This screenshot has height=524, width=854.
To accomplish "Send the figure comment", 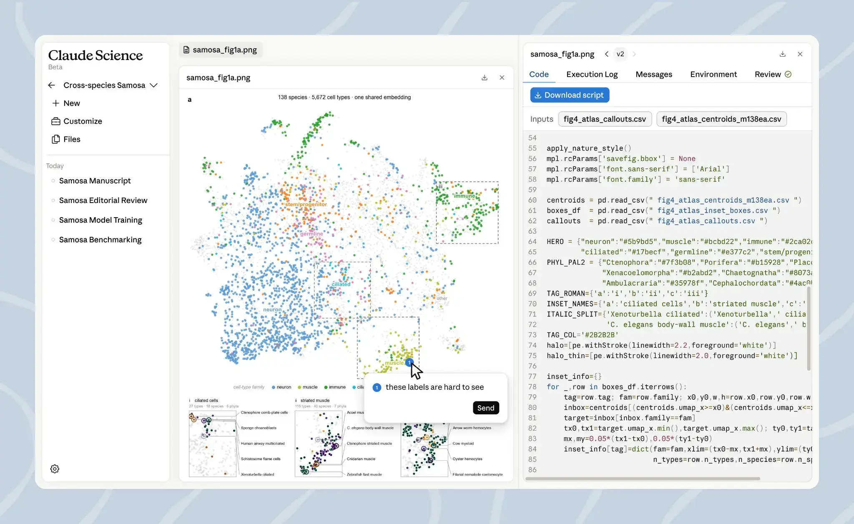I will (x=486, y=408).
